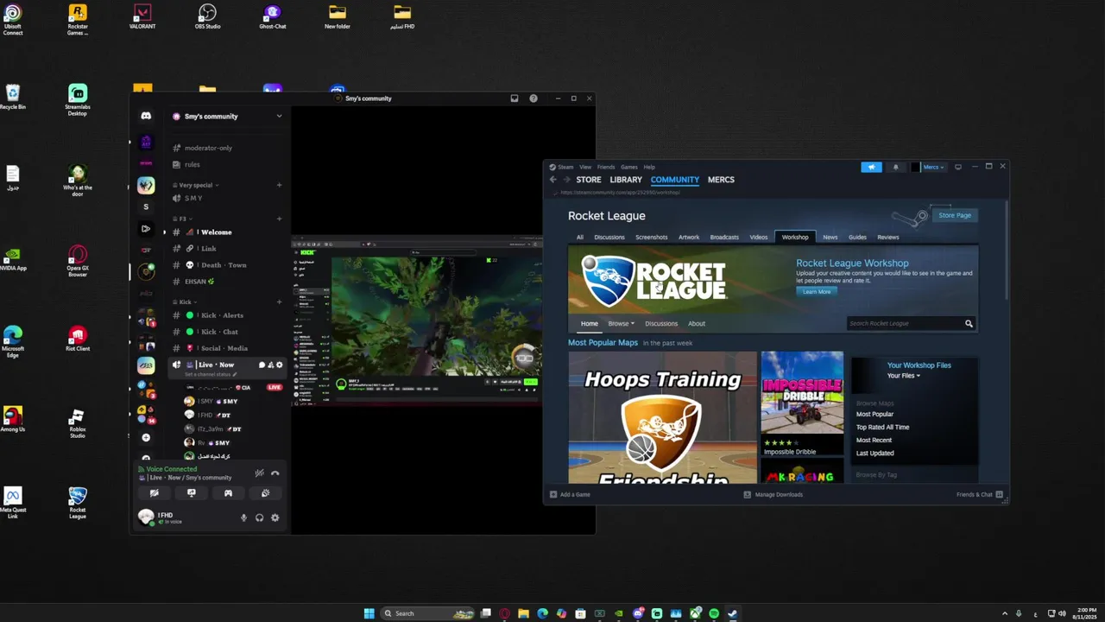Image resolution: width=1105 pixels, height=622 pixels.
Task: Open Rocket League desktop shortcut icon
Action: [x=78, y=502]
